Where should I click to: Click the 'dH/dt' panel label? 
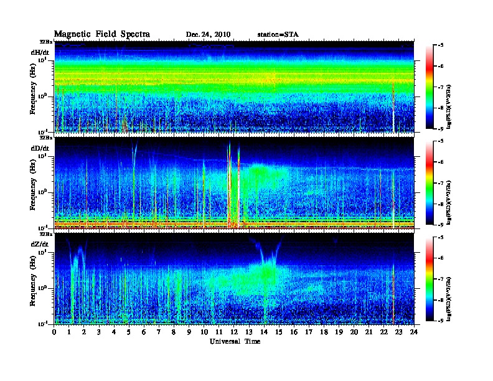[40, 52]
